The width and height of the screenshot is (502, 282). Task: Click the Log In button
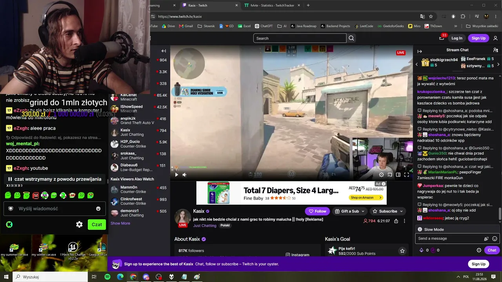click(x=457, y=38)
